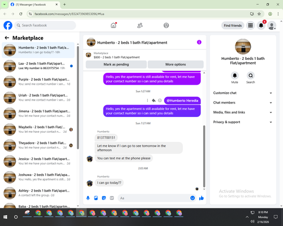Open the Jimena conversation
The image size is (283, 226).
[x=38, y=114]
